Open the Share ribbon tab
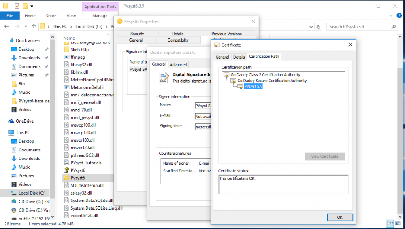 (51, 16)
